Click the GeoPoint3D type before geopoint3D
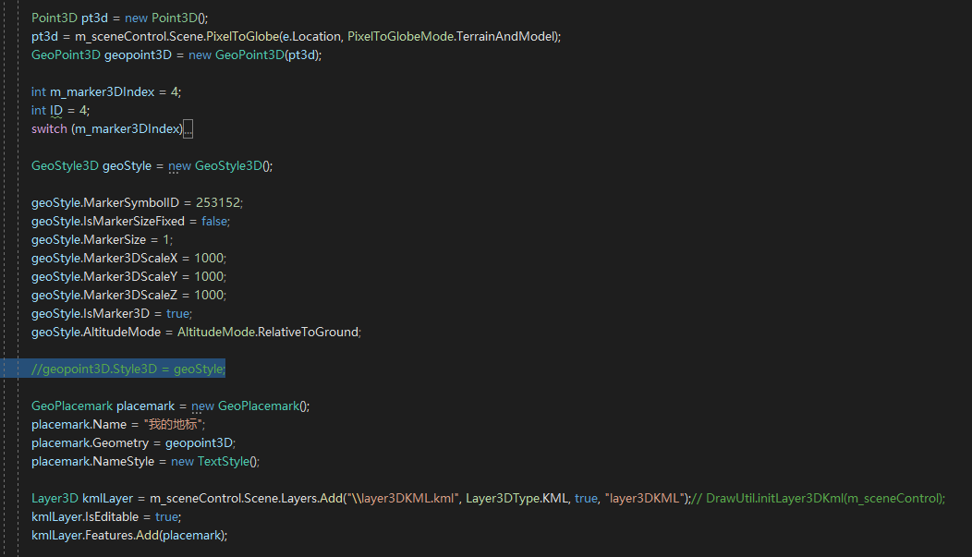The height and width of the screenshot is (557, 972). (65, 54)
